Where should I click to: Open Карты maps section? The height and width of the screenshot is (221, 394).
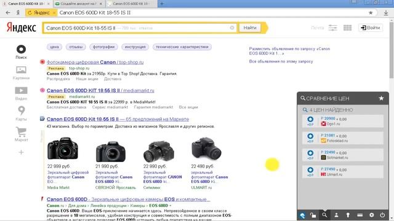(x=21, y=113)
